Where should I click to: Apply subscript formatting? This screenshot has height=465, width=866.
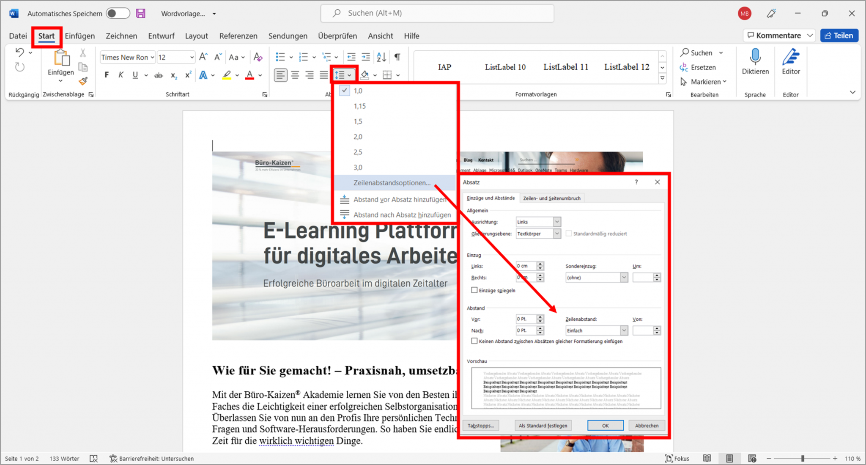[x=173, y=75]
